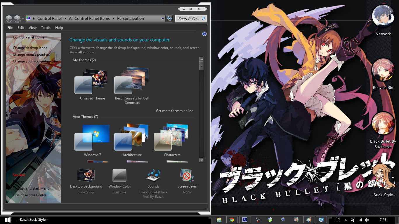Open recent pages dropdown beside nav arrows

click(23, 19)
